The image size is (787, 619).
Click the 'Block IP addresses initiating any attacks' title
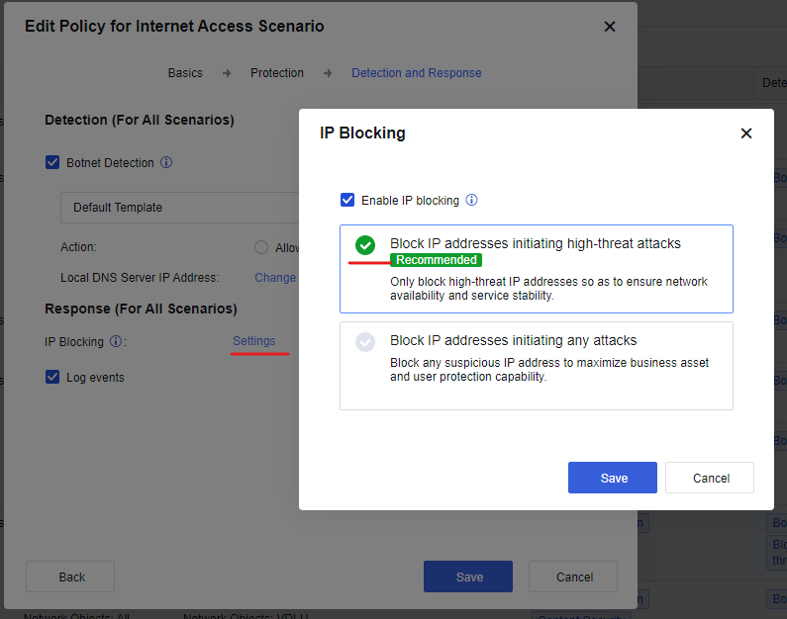pyautogui.click(x=514, y=340)
